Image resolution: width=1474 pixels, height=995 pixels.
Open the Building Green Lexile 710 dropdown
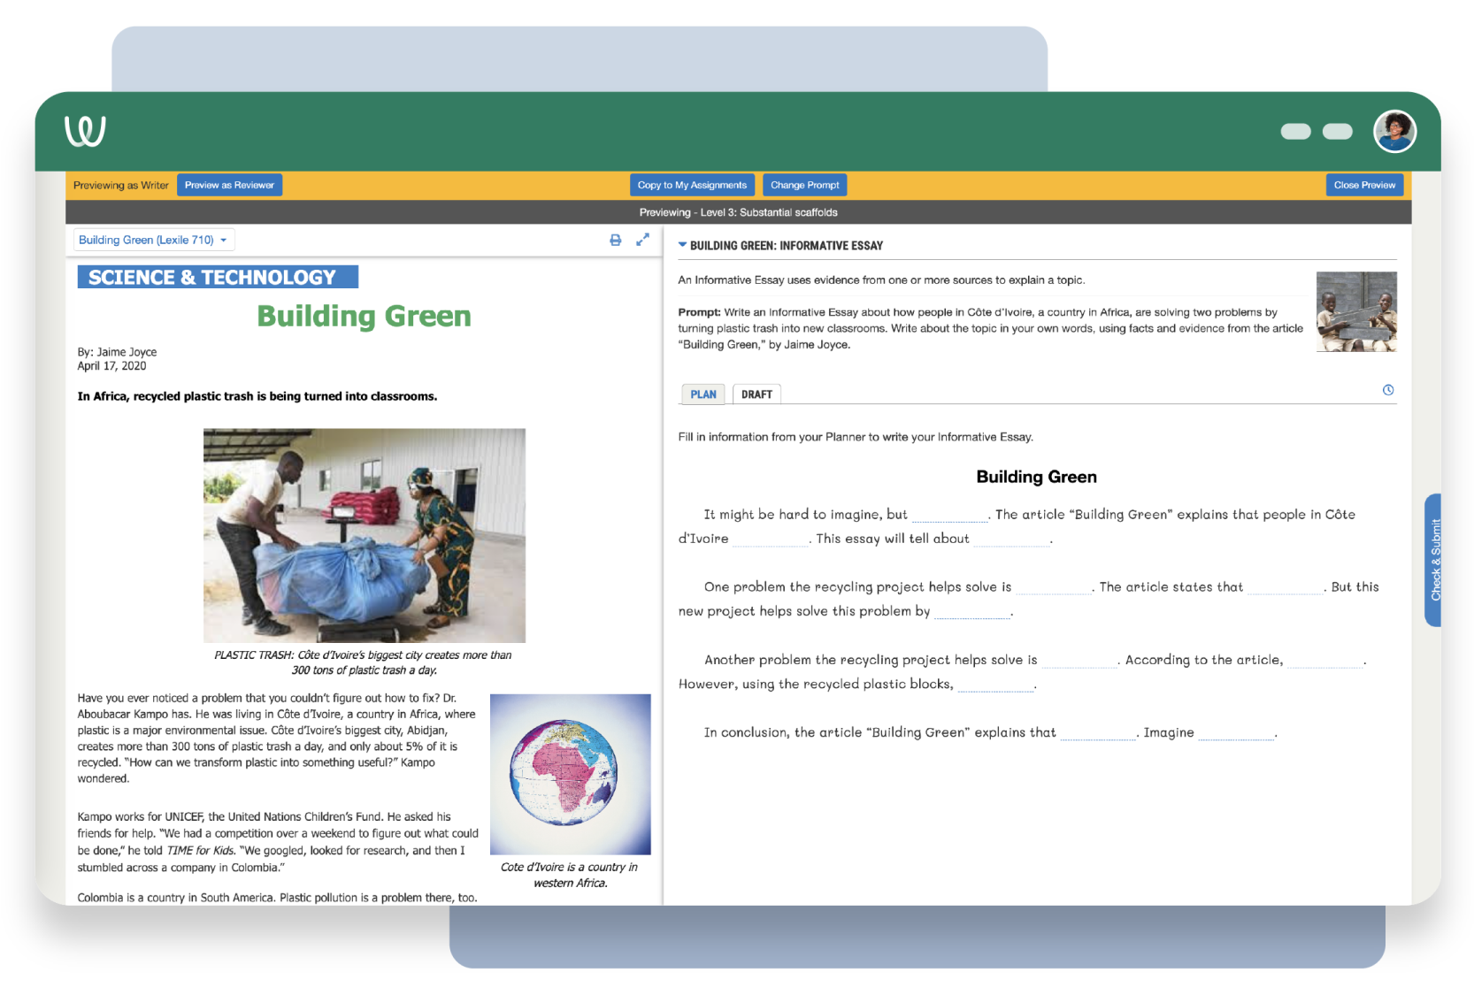[153, 240]
